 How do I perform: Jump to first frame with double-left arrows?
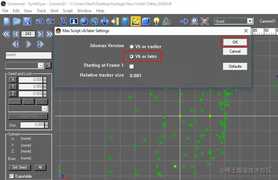pyautogui.click(x=7, y=34)
